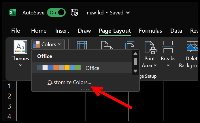Expand the Themes dropdown chevron

click(20, 65)
